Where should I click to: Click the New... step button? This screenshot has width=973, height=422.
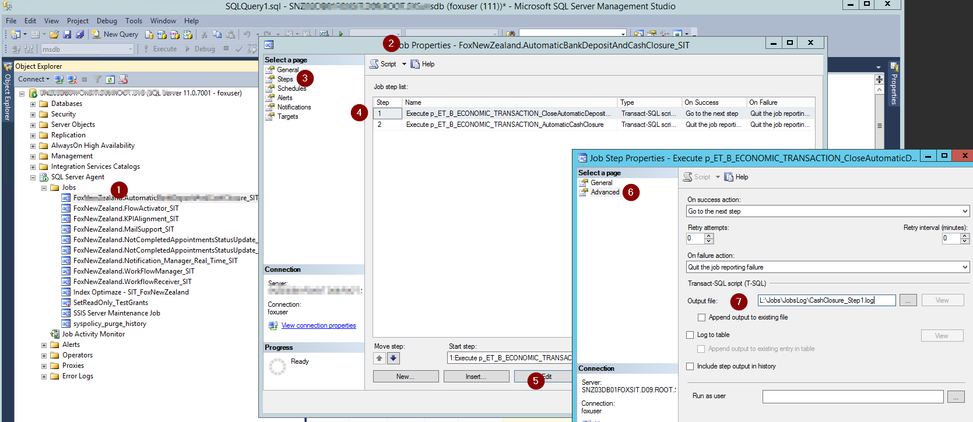(x=406, y=377)
